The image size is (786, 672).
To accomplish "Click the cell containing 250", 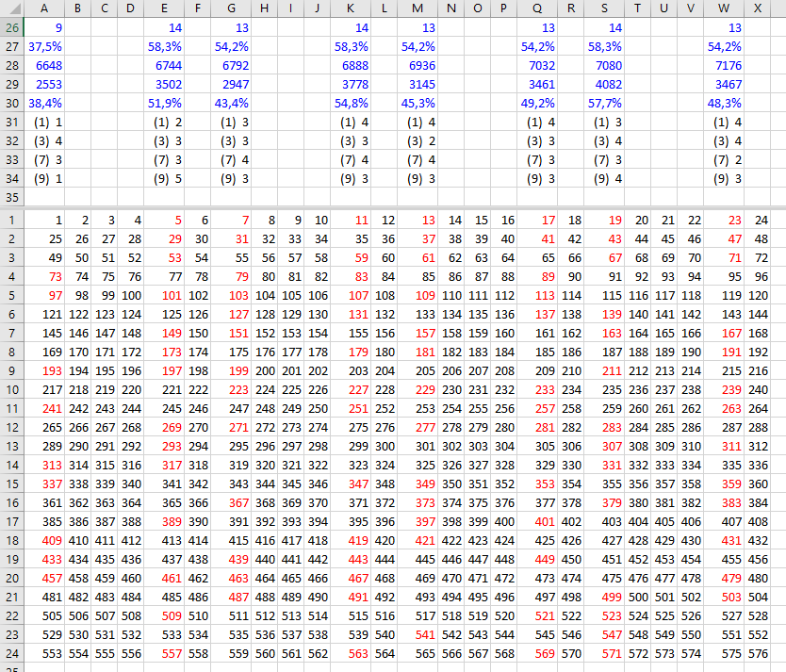I will pyautogui.click(x=318, y=408).
